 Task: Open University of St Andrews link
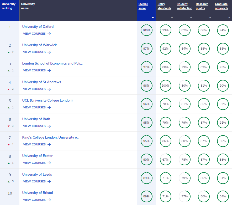41,82
